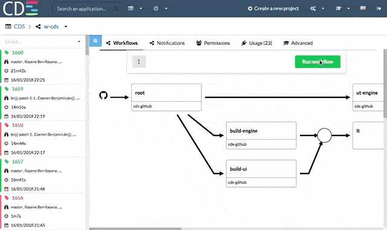Switch to Notifications tab
This screenshot has height=230, width=387.
pyautogui.click(x=167, y=43)
